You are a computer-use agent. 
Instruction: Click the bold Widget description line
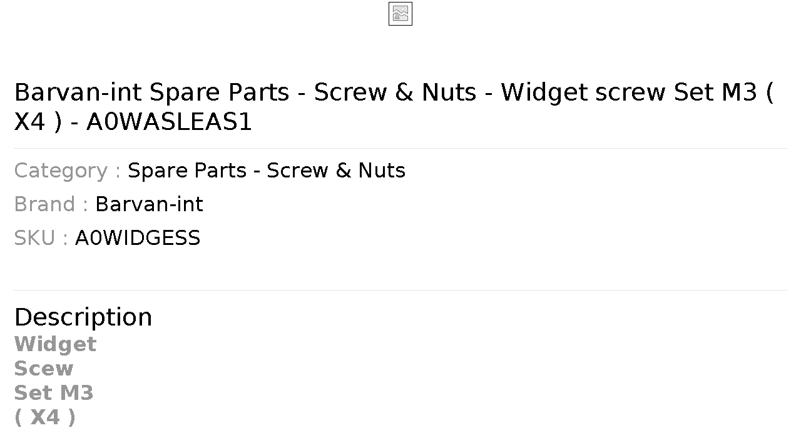pyautogui.click(x=55, y=344)
